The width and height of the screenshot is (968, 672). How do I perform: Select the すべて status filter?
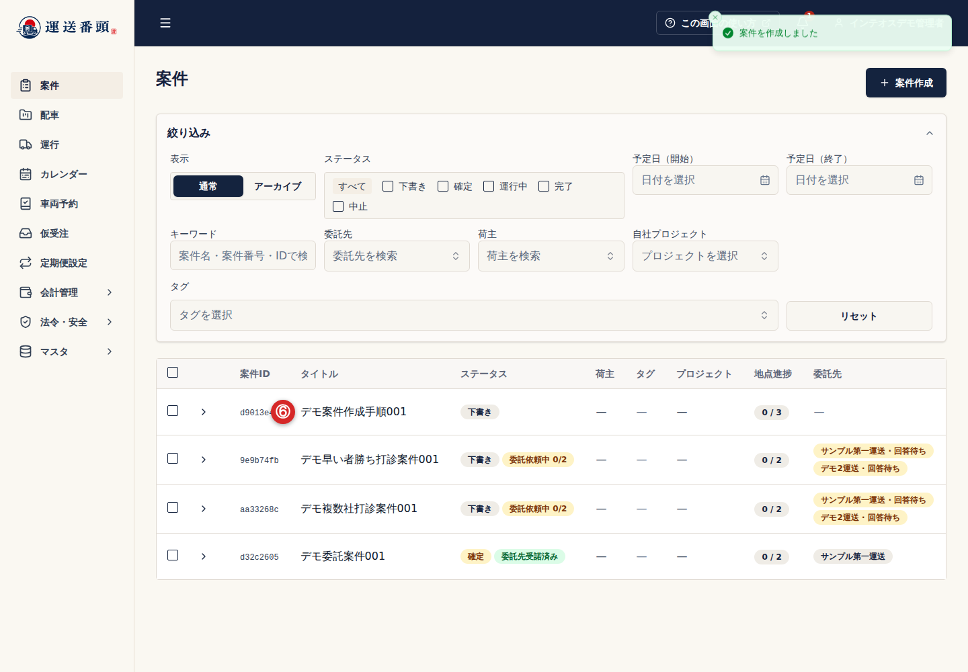352,186
